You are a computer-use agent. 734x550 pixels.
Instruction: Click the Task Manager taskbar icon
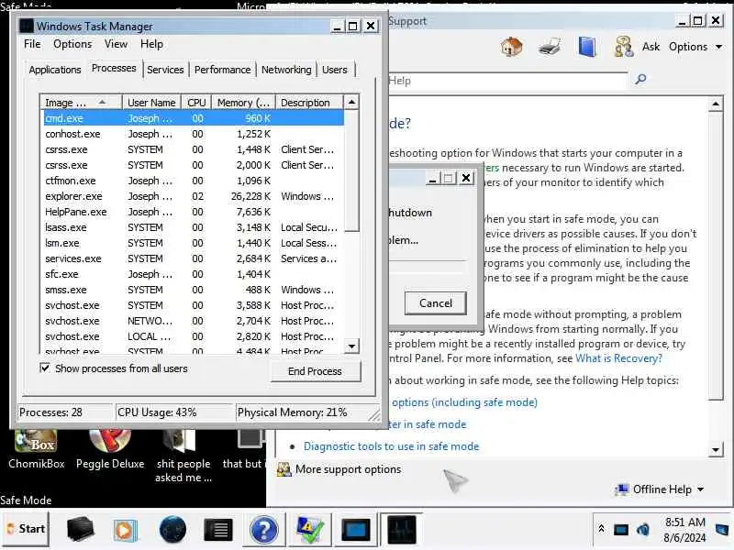(401, 530)
